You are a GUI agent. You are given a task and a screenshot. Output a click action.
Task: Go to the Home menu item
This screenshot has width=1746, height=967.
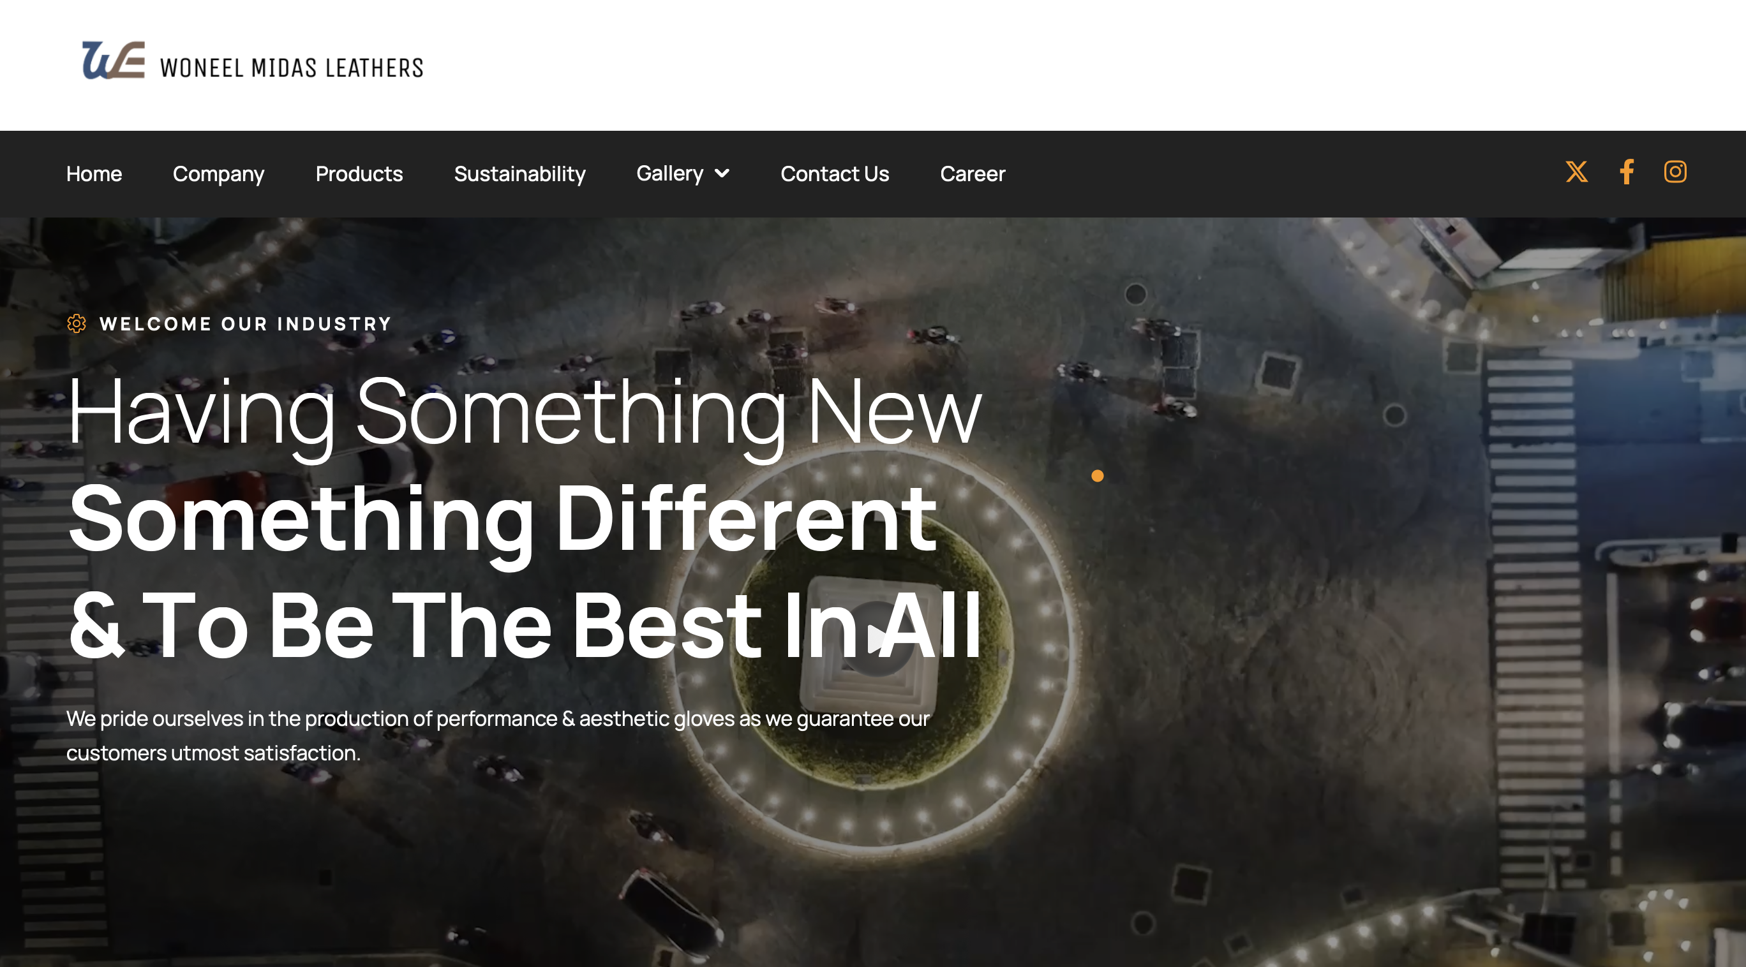(x=94, y=174)
